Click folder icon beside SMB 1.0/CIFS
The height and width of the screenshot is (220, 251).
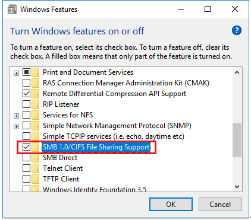coord(36,147)
